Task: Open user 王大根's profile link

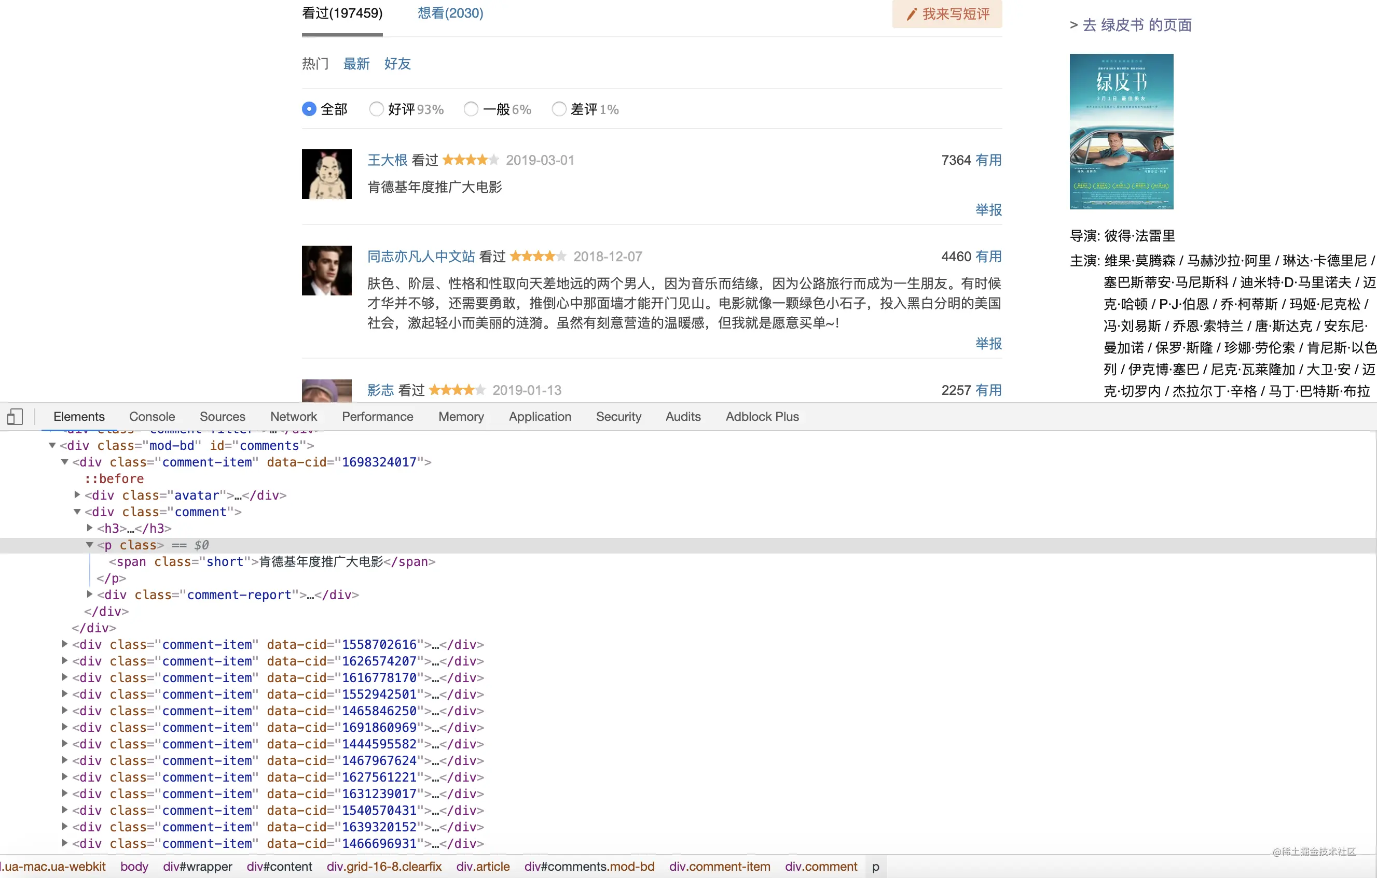Action: click(x=387, y=160)
